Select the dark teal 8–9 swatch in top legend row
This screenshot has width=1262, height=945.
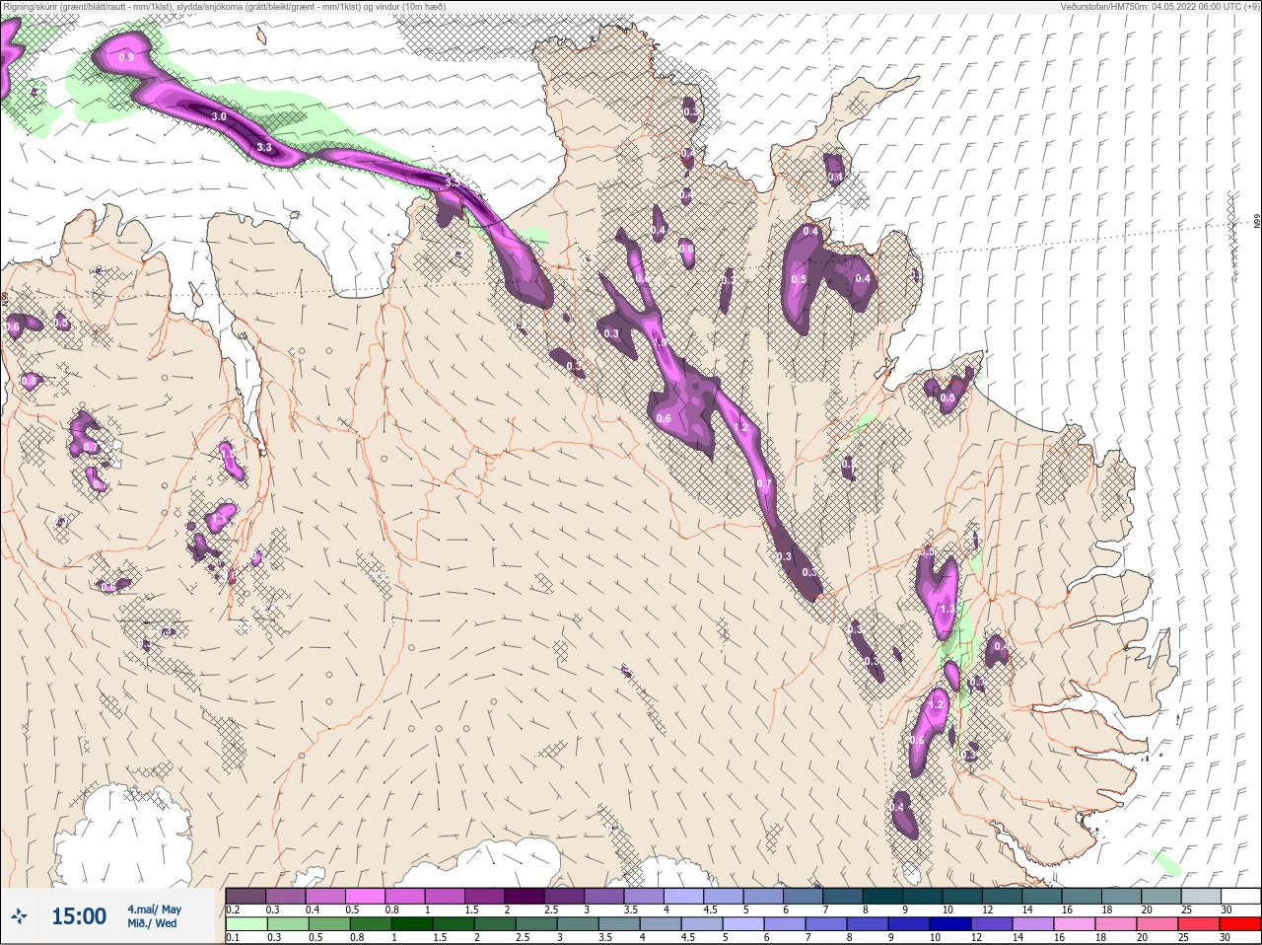(x=884, y=896)
